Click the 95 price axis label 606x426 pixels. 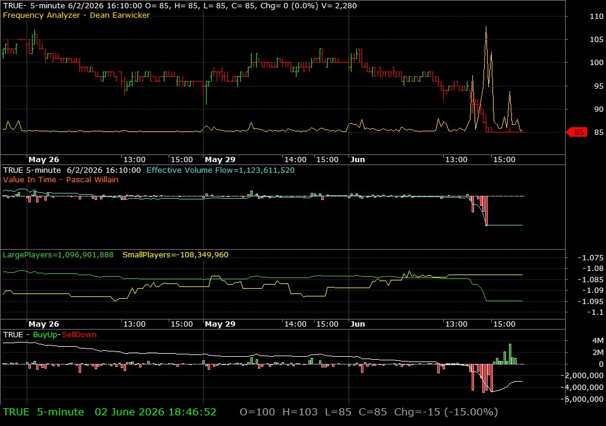point(599,86)
